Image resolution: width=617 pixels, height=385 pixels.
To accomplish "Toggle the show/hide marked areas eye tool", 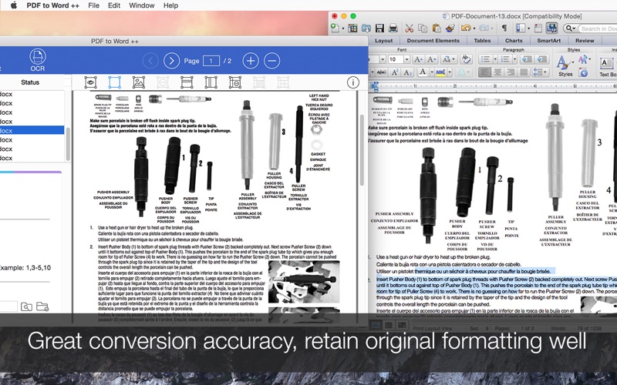I will (90, 82).
